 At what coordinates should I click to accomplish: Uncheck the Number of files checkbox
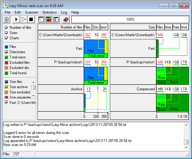tap(6, 28)
